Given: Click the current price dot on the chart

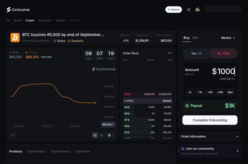Looking at the screenshot, I should click(x=95, y=103).
